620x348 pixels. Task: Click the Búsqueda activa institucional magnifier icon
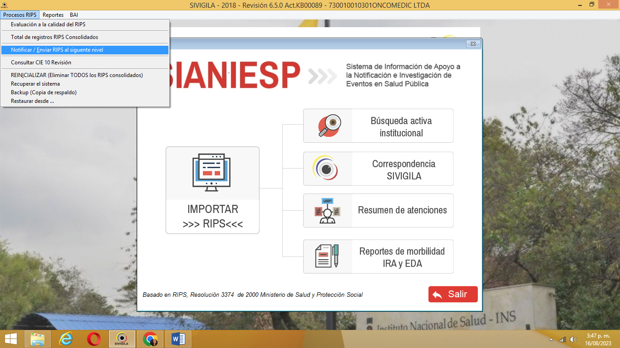(x=329, y=126)
